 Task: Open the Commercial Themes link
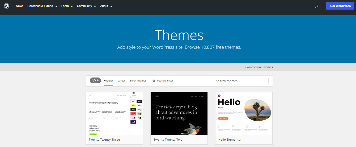[x=259, y=67]
